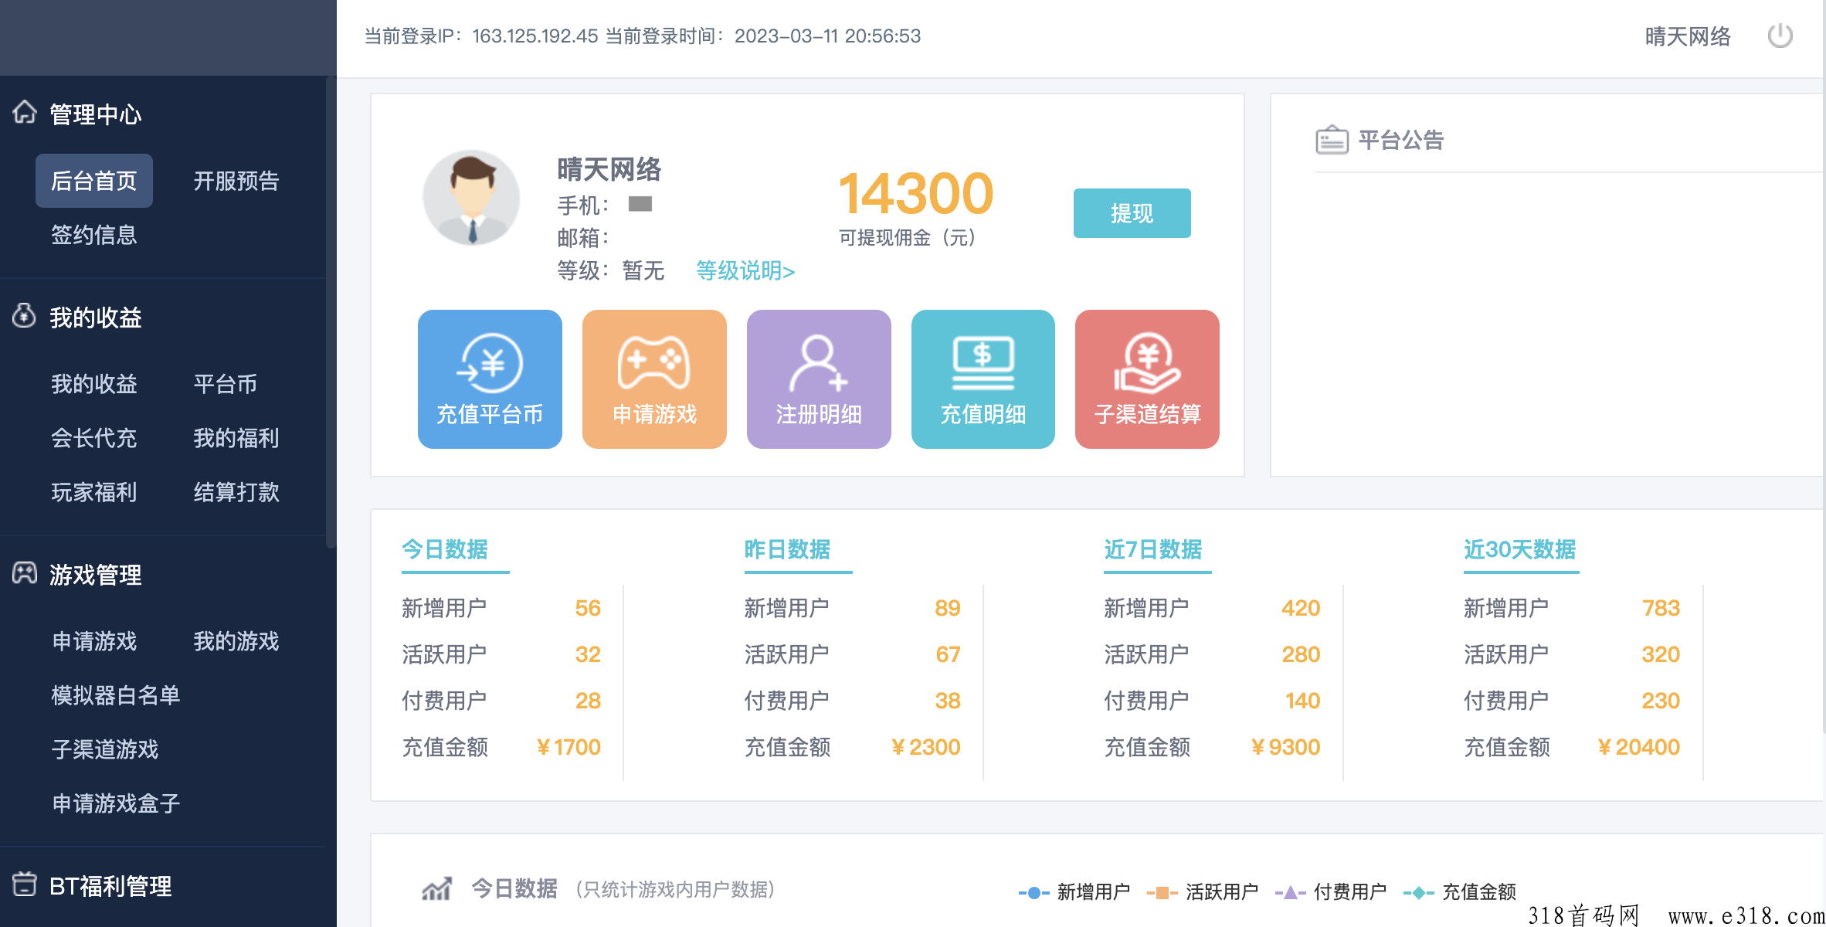
Task: Open 模拟器白名单 in sidebar
Action: point(116,695)
